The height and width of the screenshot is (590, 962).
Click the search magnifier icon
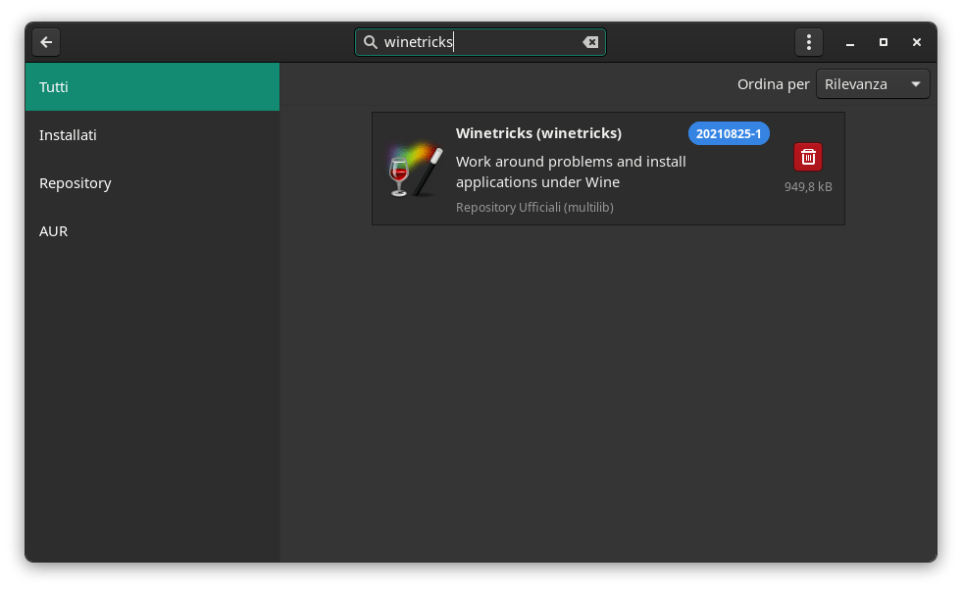[x=371, y=42]
